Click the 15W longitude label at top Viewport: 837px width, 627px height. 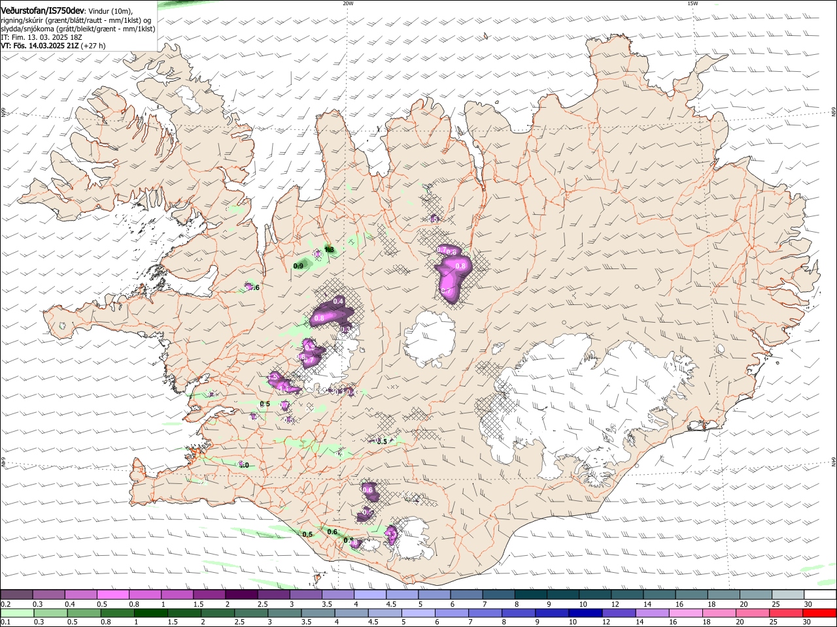coord(692,3)
